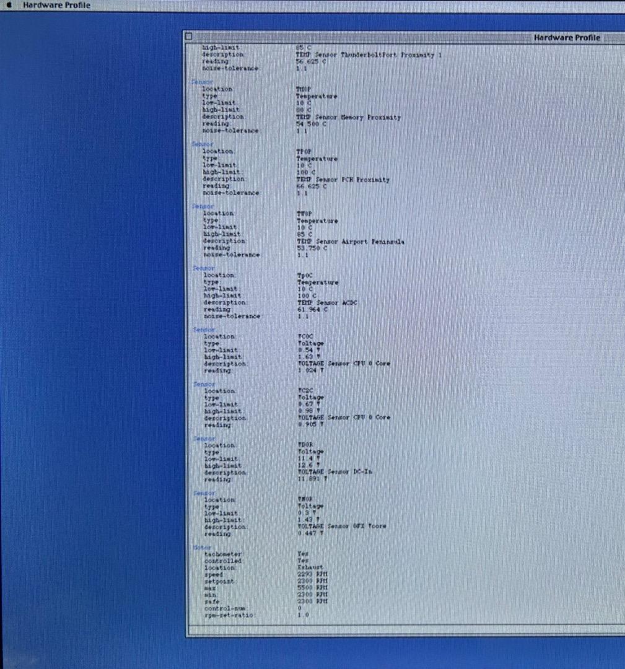This screenshot has width=625, height=669.
Task: Click the Hardware Profile window title
Action: pos(566,38)
